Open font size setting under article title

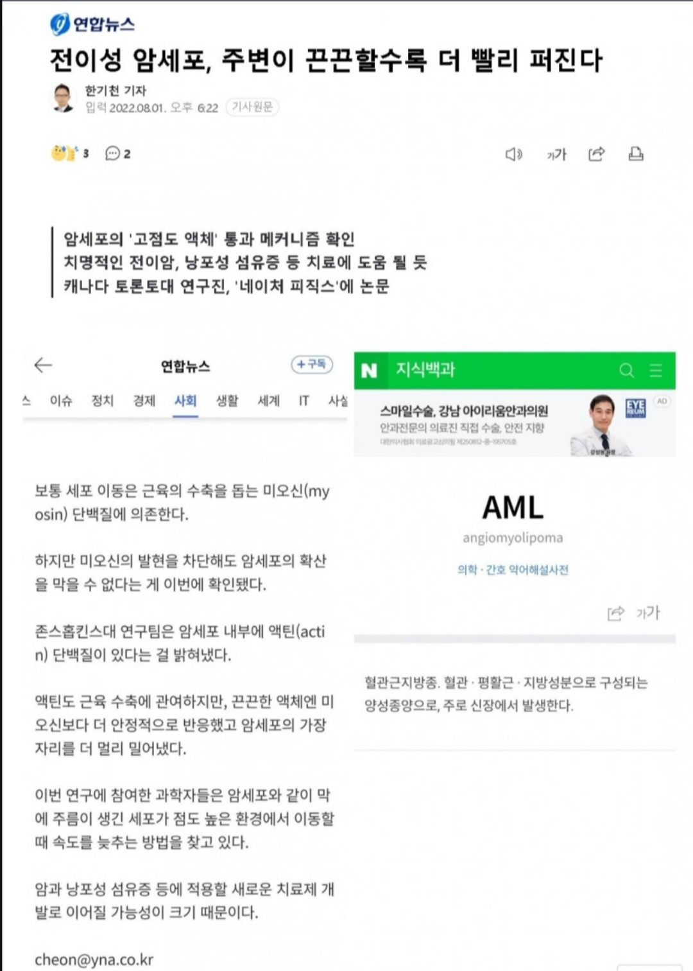point(556,154)
